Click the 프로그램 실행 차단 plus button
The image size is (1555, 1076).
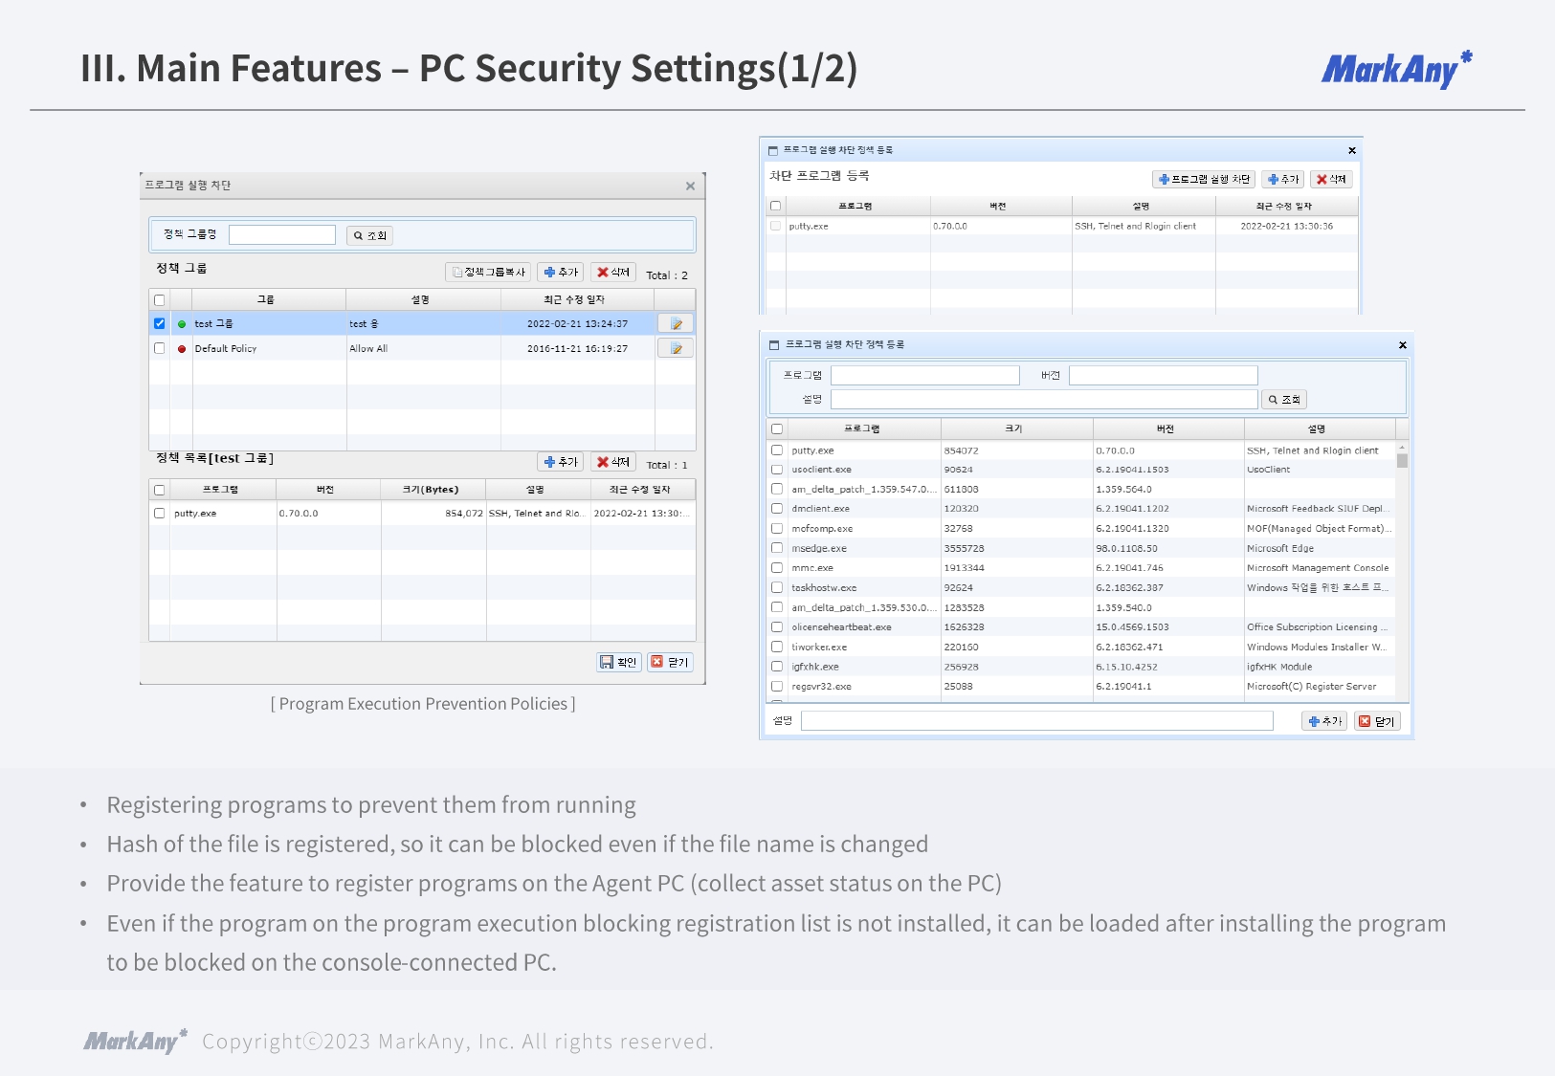coord(1204,180)
